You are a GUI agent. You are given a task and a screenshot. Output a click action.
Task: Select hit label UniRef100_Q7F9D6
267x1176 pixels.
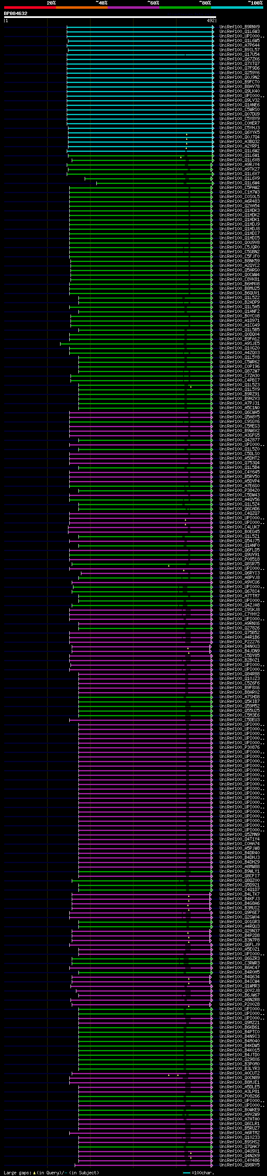pyautogui.click(x=239, y=68)
